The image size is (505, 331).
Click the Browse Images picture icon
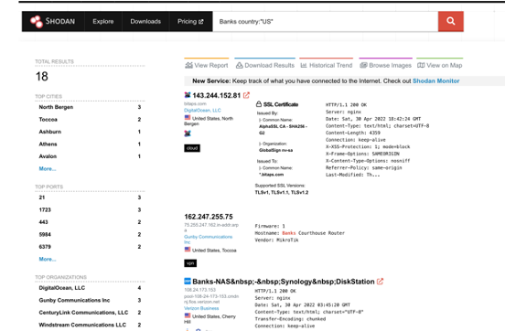pos(363,65)
